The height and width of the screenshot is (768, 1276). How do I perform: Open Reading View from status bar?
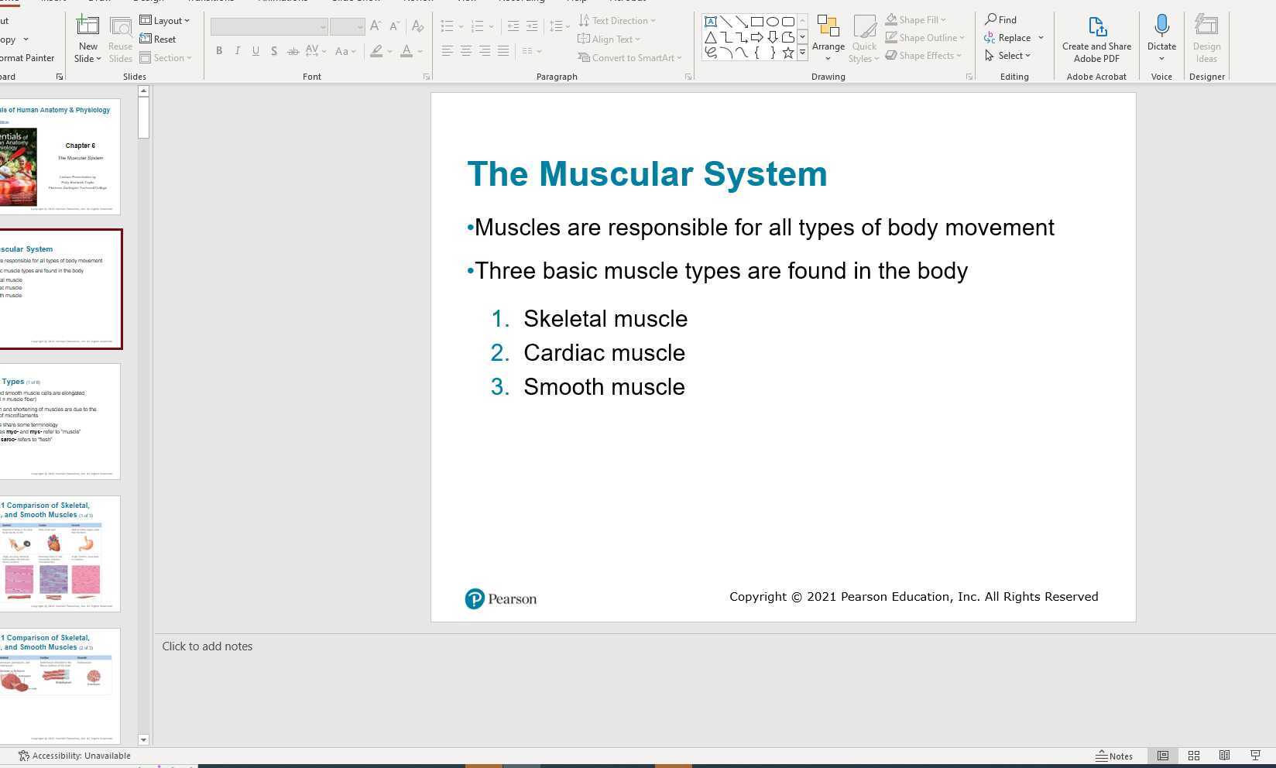(x=1224, y=756)
